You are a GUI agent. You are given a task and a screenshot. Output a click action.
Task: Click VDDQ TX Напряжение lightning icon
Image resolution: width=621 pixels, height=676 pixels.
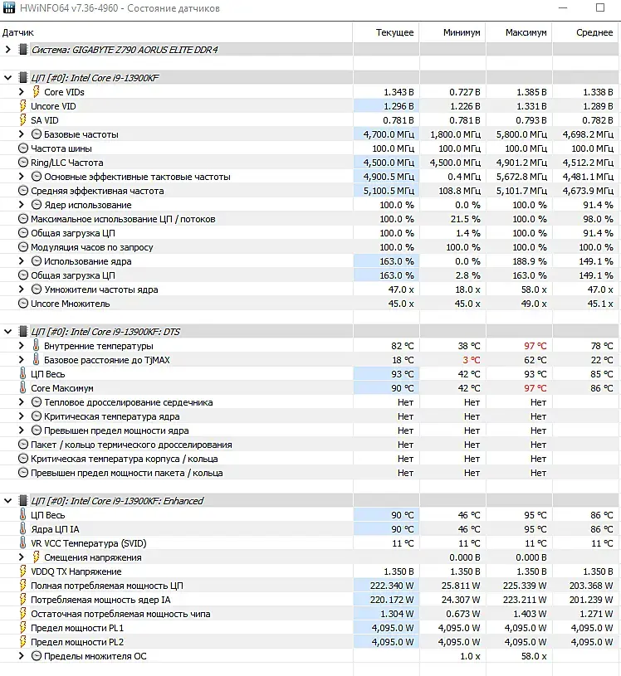coord(23,571)
